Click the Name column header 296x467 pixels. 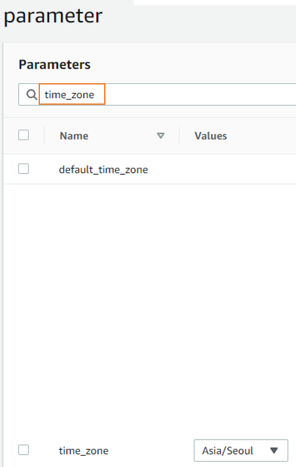74,136
